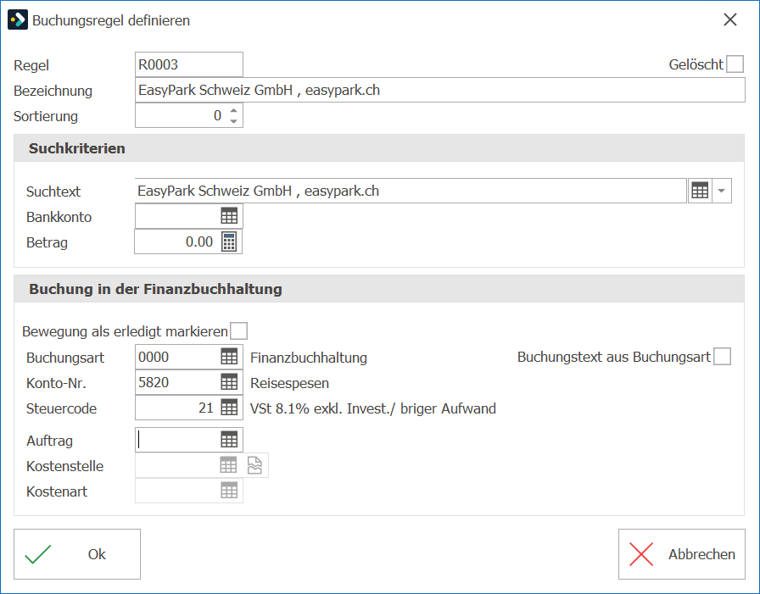Open the Steuercode lookup table icon

229,408
